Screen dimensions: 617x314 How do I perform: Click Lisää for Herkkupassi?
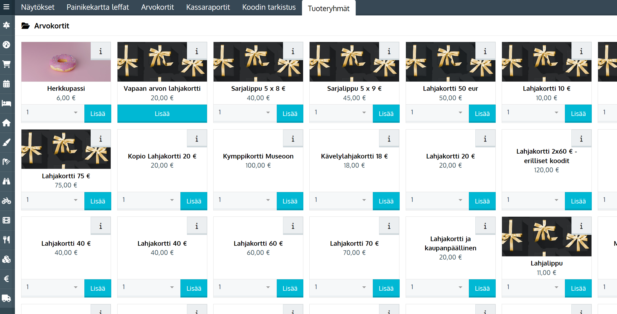[x=98, y=114]
